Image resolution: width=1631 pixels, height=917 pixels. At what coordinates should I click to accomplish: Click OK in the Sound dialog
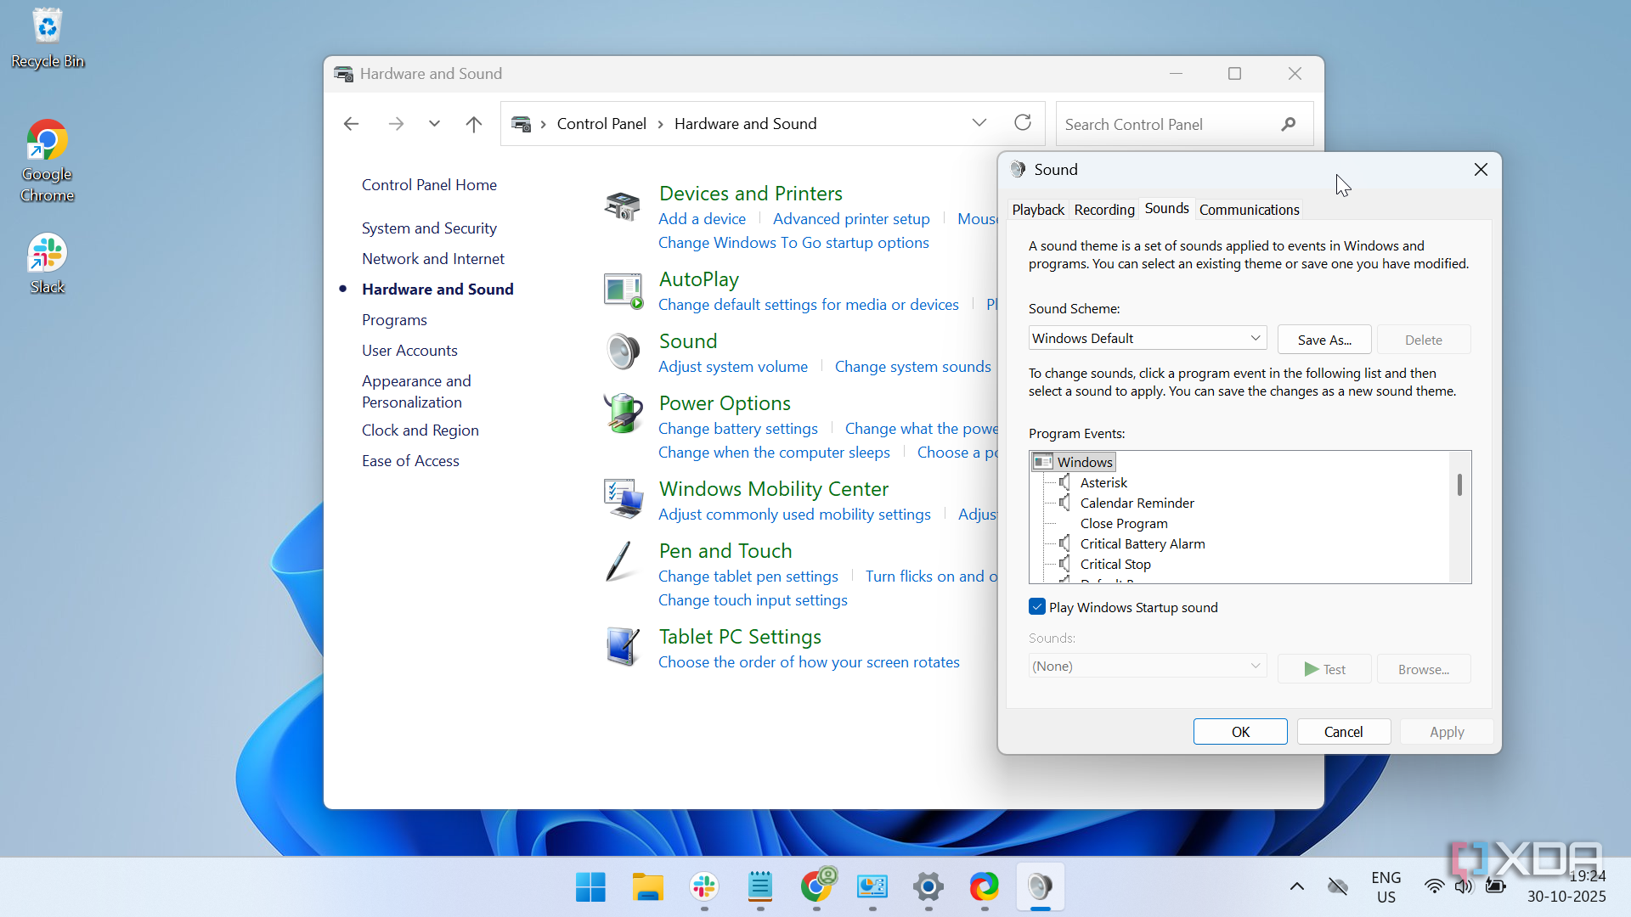(1240, 732)
